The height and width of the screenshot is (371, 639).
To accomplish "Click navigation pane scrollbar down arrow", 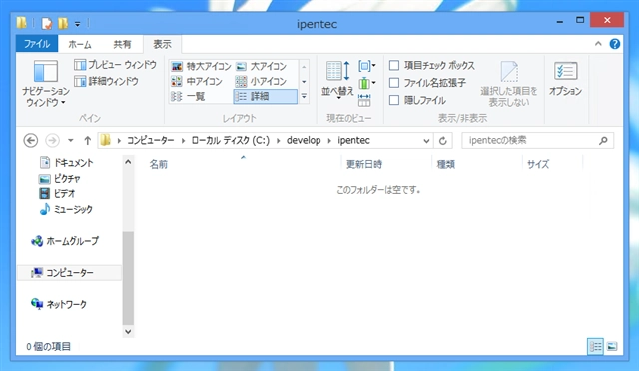I will click(x=128, y=331).
